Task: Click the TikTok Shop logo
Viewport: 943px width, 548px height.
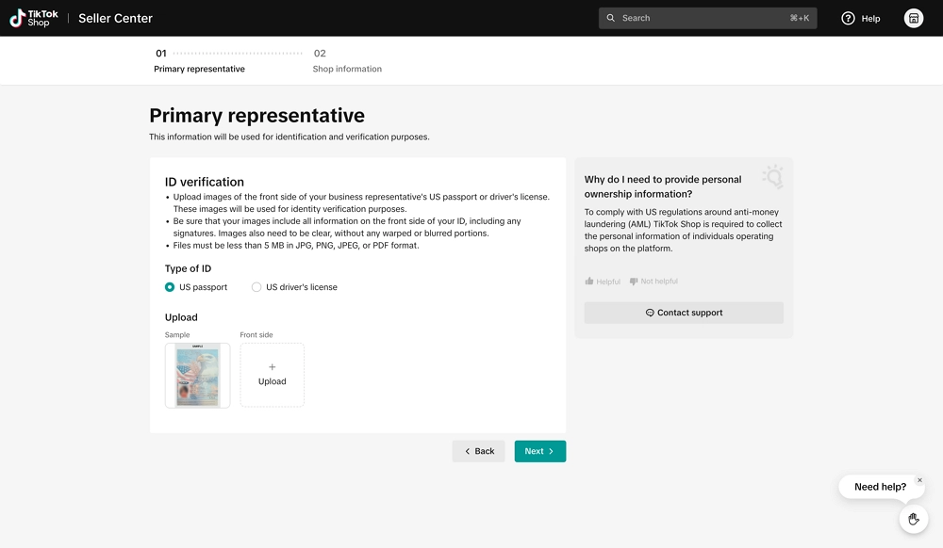Action: (x=31, y=18)
